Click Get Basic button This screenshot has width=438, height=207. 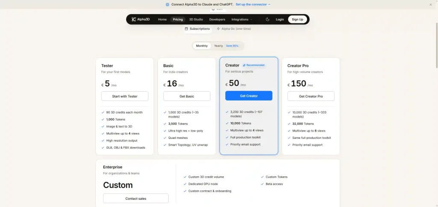187,96
